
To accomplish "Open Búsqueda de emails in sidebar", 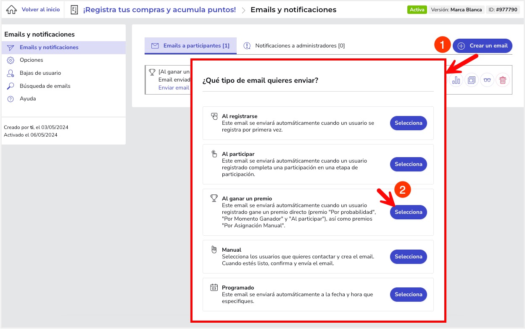I will point(45,86).
